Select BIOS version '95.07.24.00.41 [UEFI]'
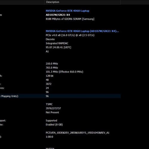 pos(58,47)
